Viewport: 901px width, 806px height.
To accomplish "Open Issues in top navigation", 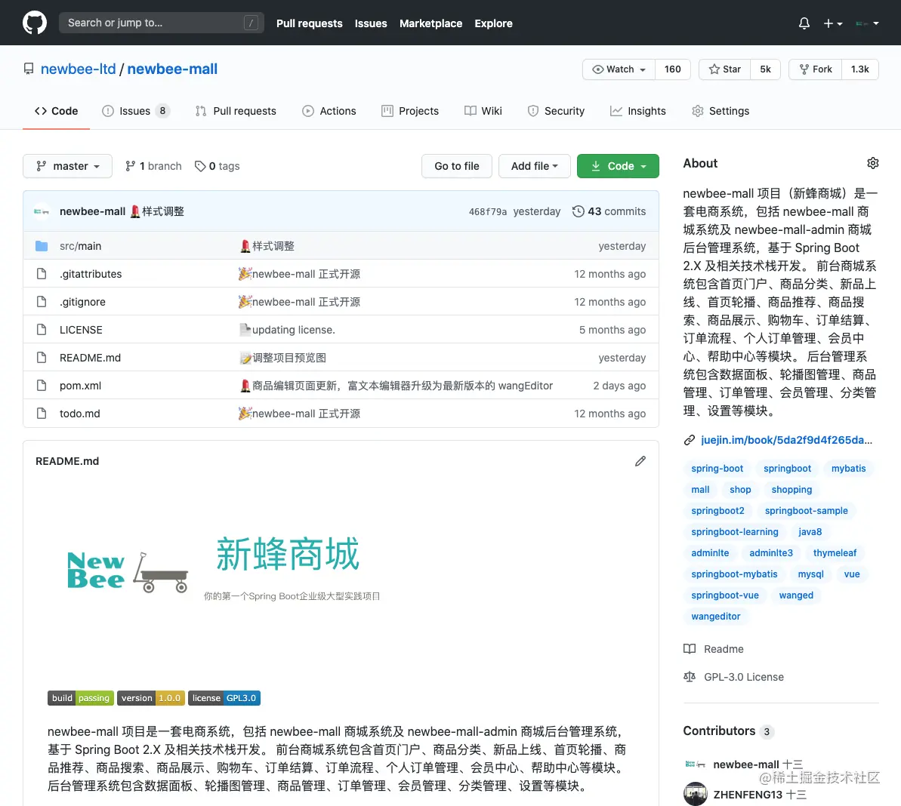I will coord(371,23).
